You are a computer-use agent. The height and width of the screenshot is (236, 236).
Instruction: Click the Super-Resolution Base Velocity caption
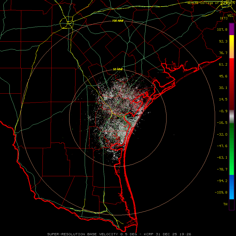[119, 234]
